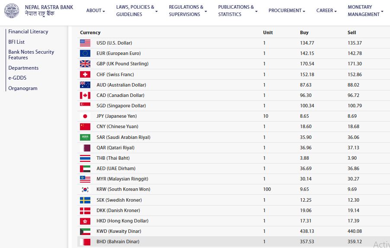Image resolution: width=390 pixels, height=248 pixels.
Task: Open the Bank Notes Security Features link
Action: (31, 55)
